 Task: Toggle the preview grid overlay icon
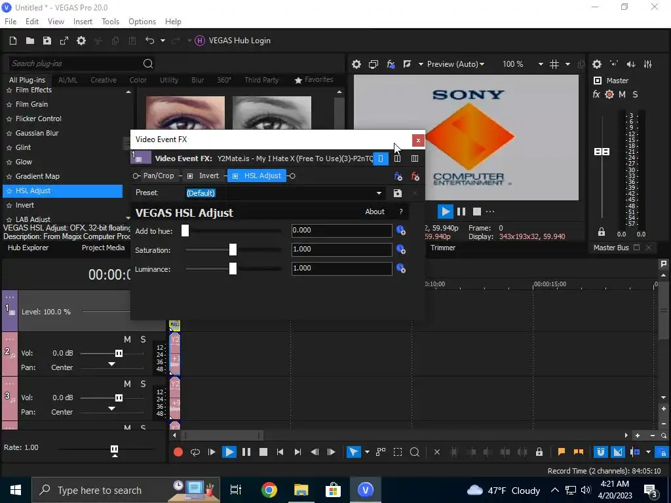click(554, 64)
